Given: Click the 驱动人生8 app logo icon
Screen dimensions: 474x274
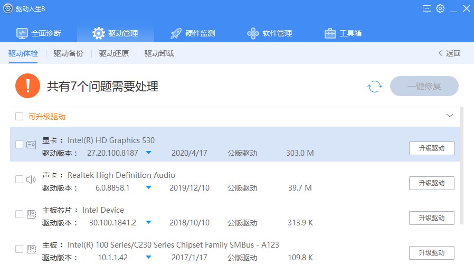Looking at the screenshot, I should (8, 8).
